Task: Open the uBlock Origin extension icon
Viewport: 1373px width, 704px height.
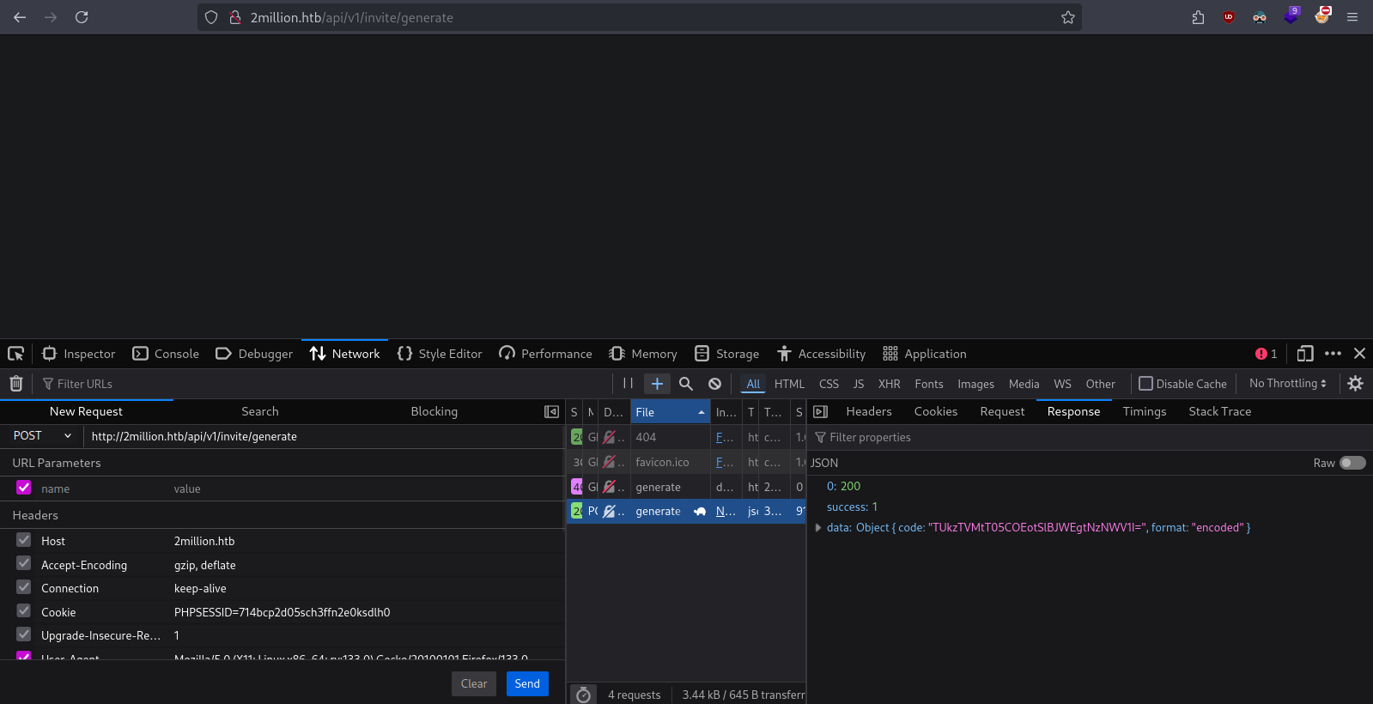Action: tap(1229, 17)
